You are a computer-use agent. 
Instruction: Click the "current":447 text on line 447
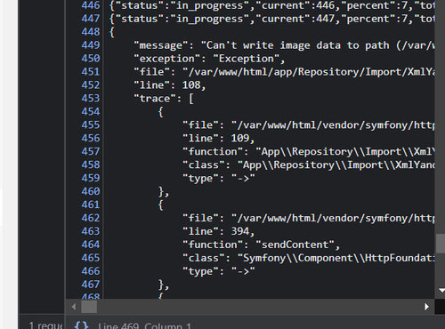click(296, 19)
